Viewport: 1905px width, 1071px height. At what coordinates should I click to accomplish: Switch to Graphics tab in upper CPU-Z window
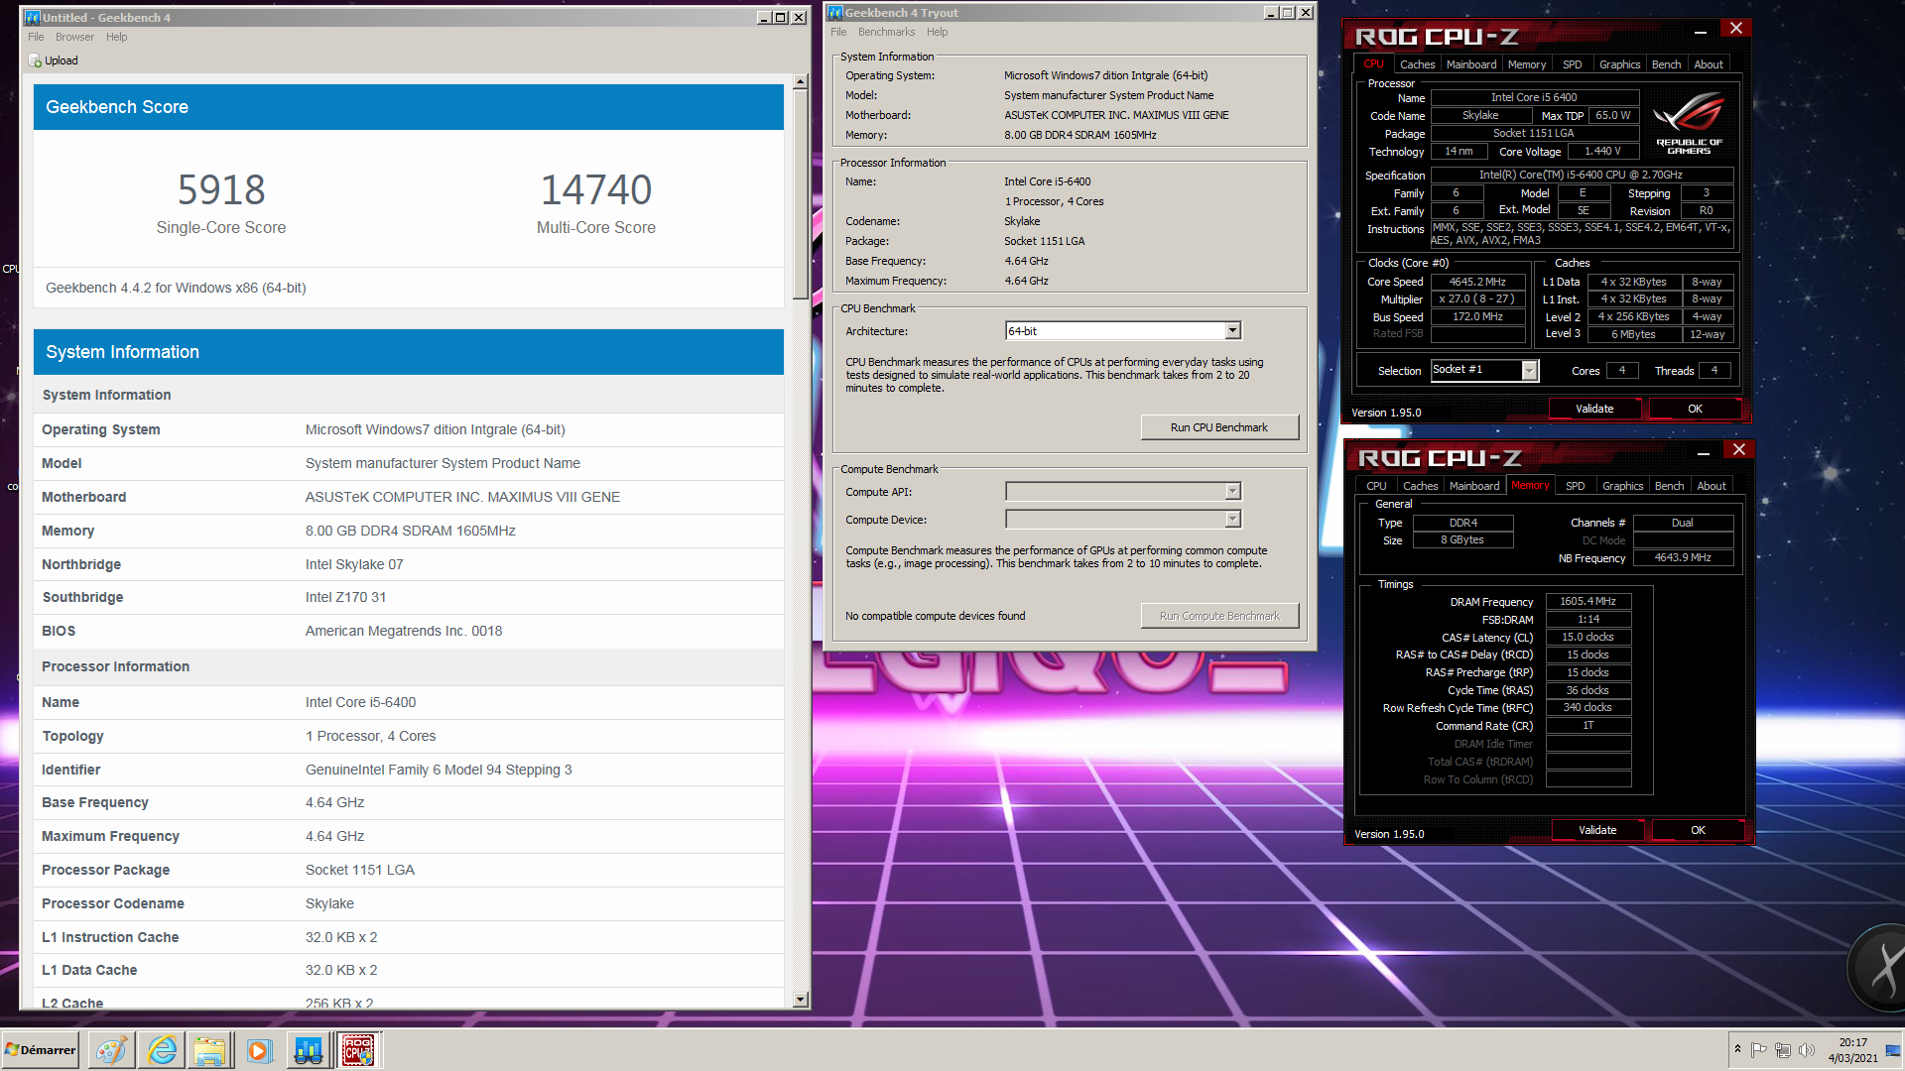[1620, 64]
